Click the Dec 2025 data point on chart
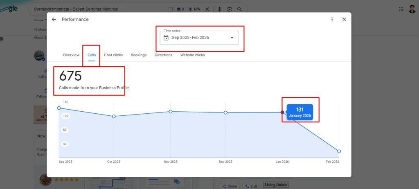This screenshot has width=419, height=189. coord(225,112)
